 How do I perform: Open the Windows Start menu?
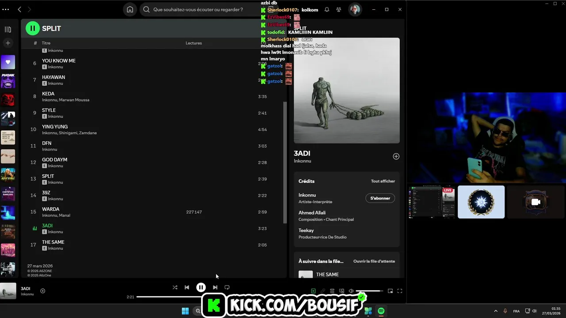(185, 311)
